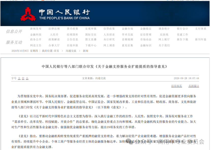The height and width of the screenshot is (150, 211).
Task: Open the 信息公开 section heading
Action: click(x=14, y=32)
